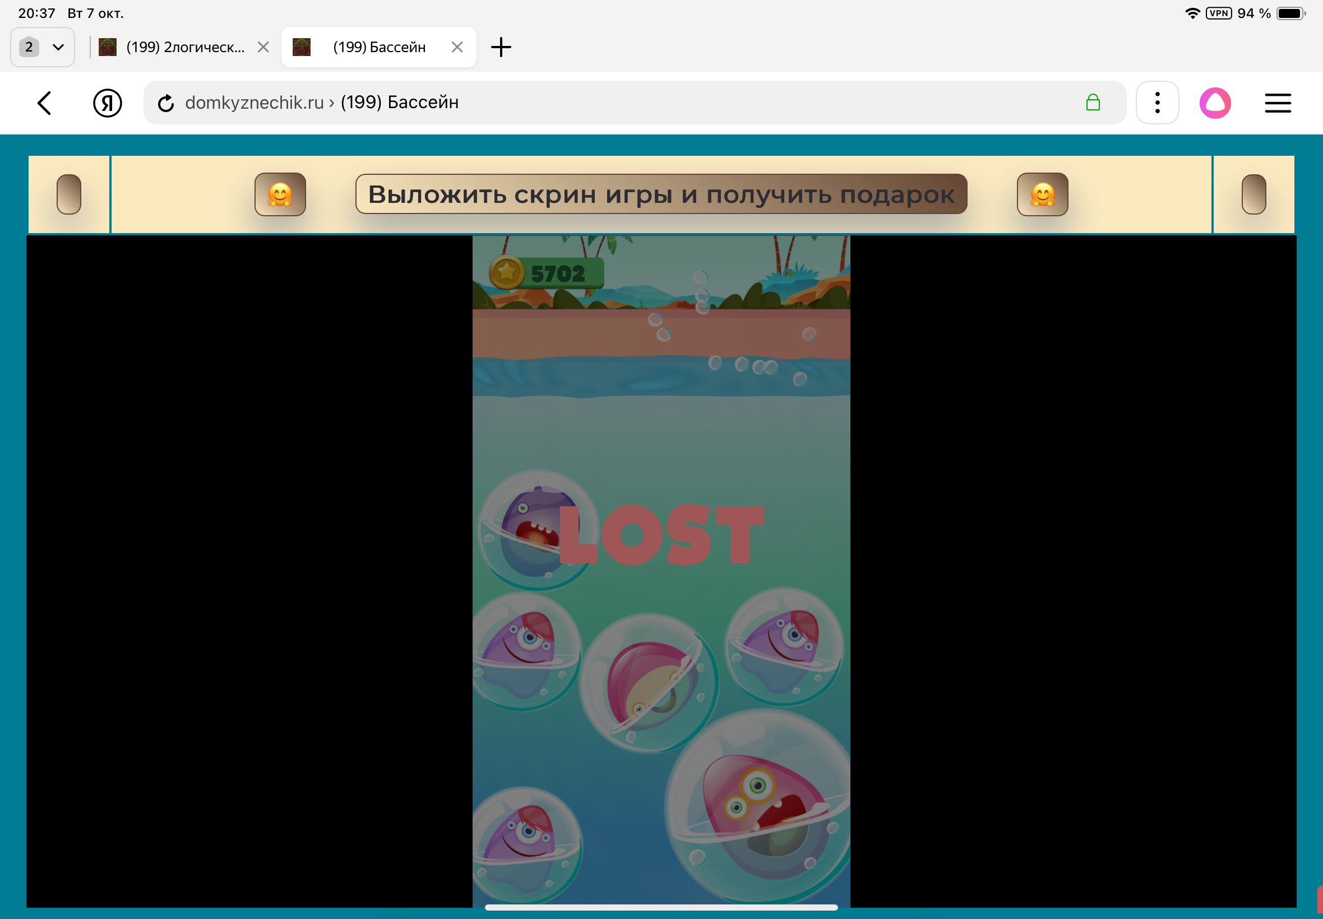Select the (199) Бассейн tab
The width and height of the screenshot is (1323, 919).
click(x=379, y=47)
